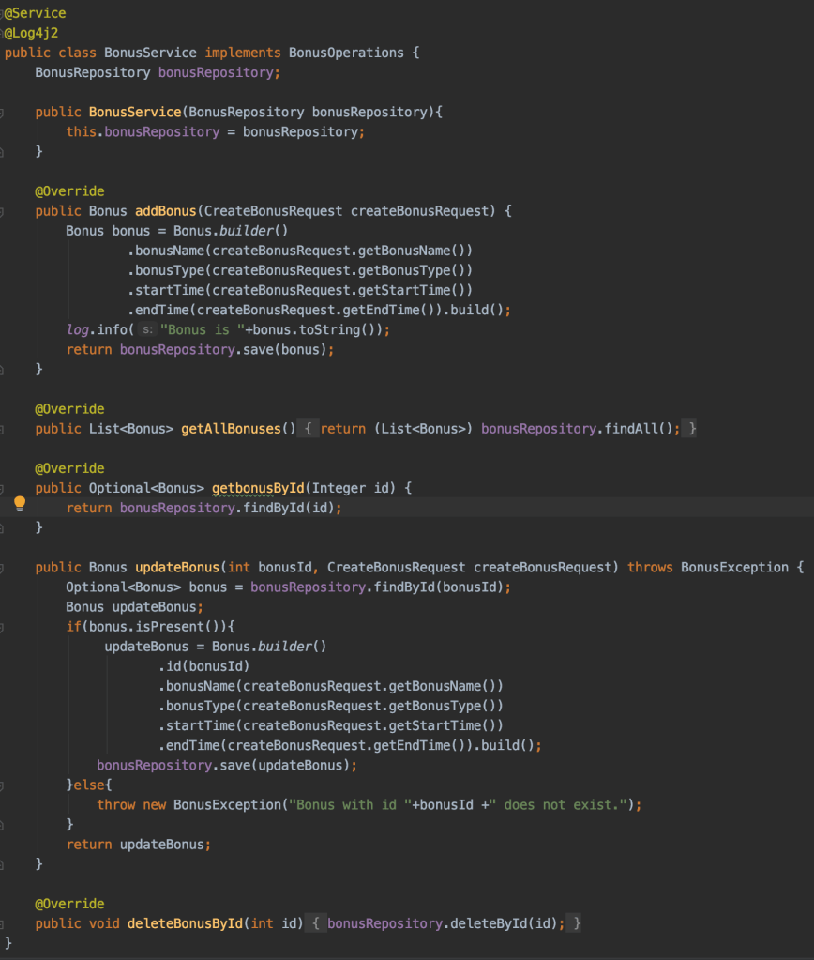Expand the folded getAllBonuses opening brace
Viewport: 814px width, 960px height.
[x=310, y=429]
